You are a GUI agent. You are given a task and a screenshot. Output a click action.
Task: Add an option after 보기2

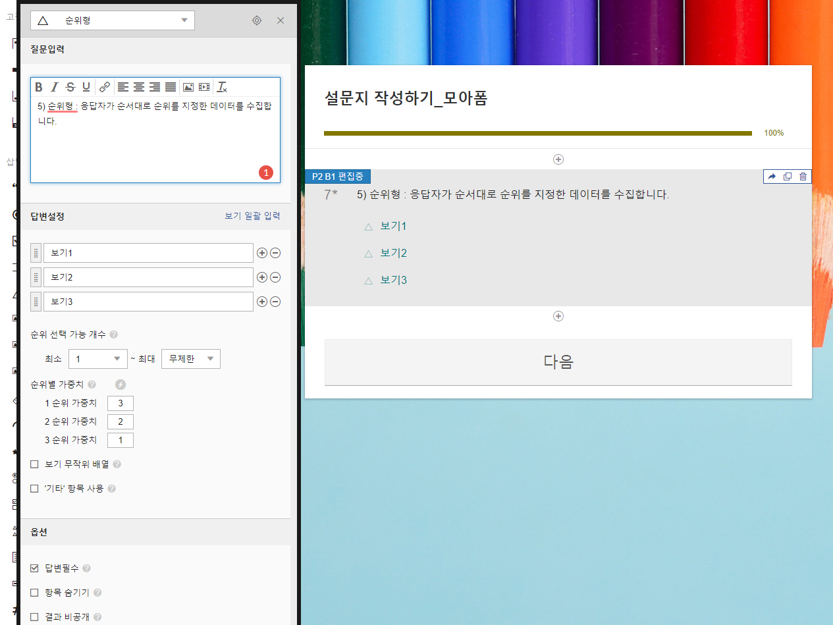[x=262, y=277]
